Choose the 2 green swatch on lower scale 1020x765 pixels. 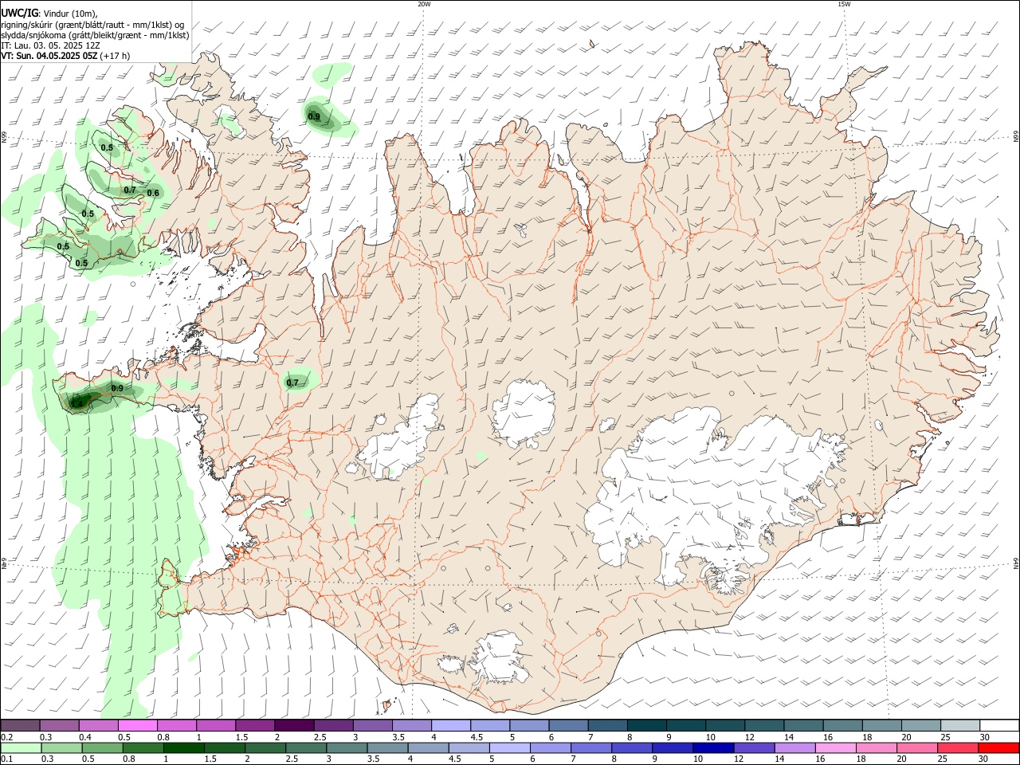tap(265, 747)
